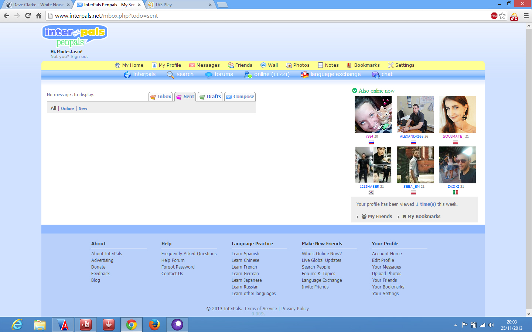Open Who's Online Now link
Image resolution: width=532 pixels, height=332 pixels.
coord(321,254)
